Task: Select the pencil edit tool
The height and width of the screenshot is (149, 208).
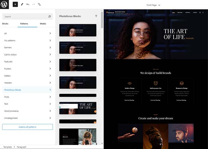Action: [x=22, y=5]
